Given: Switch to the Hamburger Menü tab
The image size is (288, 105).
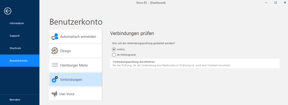Looking at the screenshot, I should click(x=75, y=65).
